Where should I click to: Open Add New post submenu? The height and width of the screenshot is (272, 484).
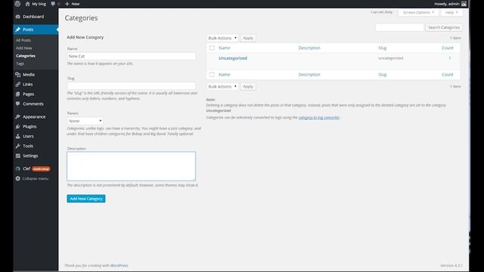[x=23, y=48]
